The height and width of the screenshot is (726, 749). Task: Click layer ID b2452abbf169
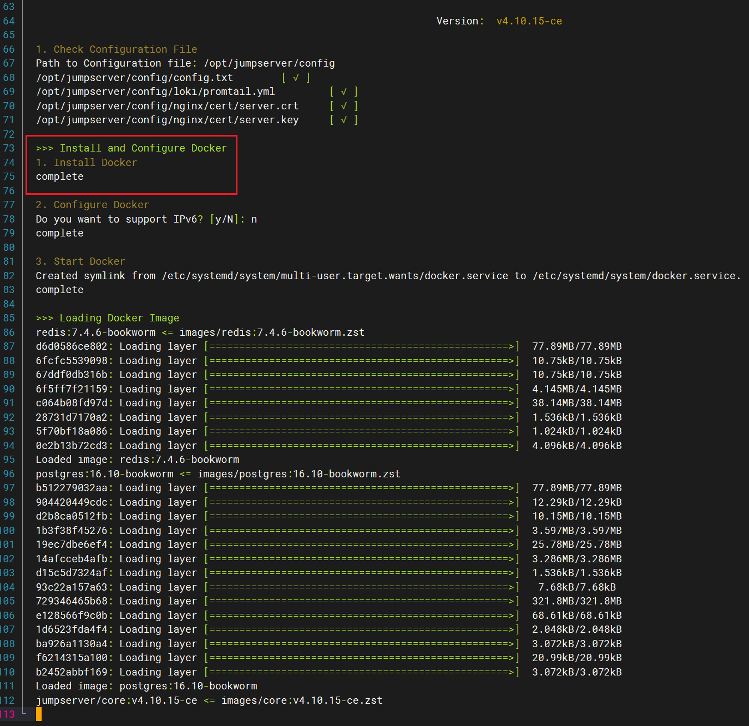point(72,672)
